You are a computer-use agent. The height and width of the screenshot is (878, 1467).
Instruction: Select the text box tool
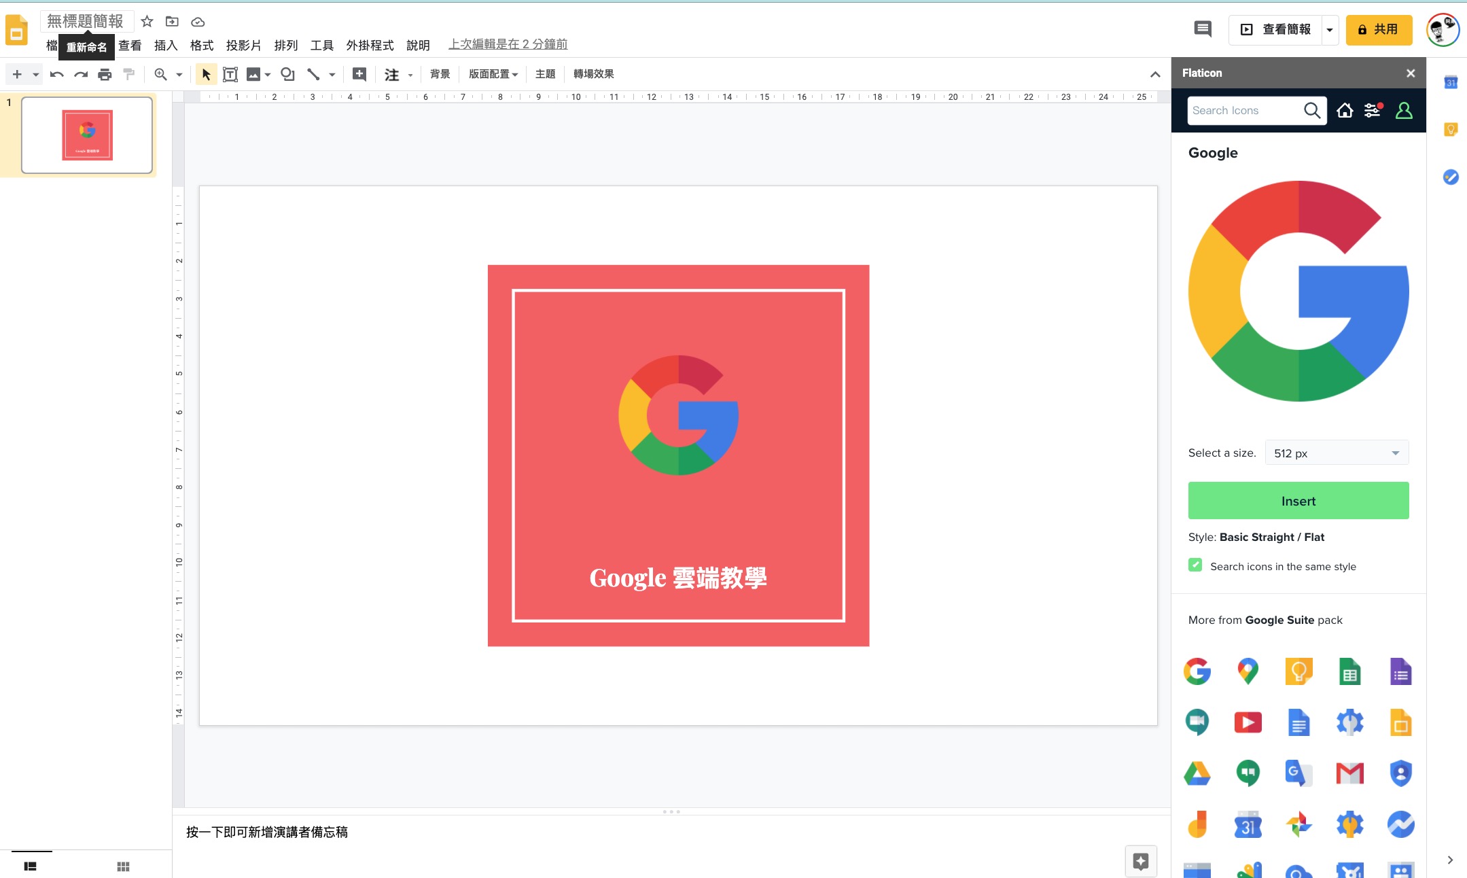pyautogui.click(x=230, y=74)
